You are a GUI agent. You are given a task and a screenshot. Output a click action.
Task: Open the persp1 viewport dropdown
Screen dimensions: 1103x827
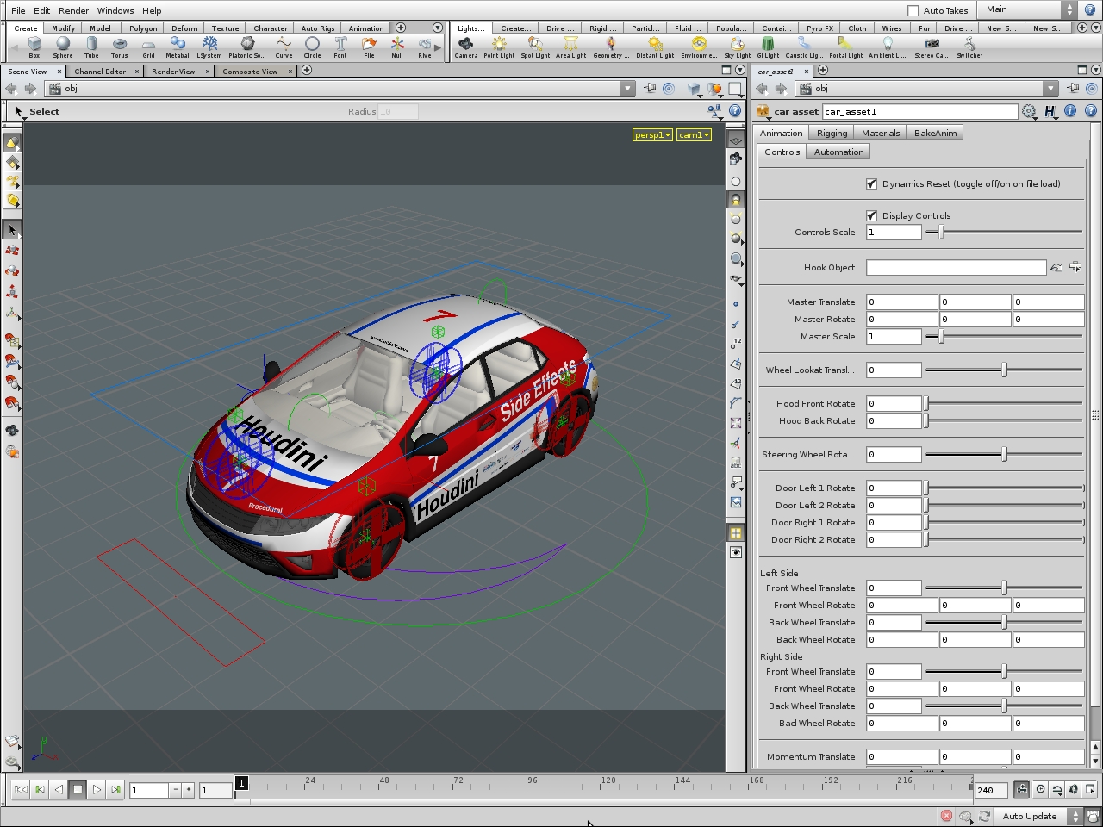pyautogui.click(x=652, y=135)
